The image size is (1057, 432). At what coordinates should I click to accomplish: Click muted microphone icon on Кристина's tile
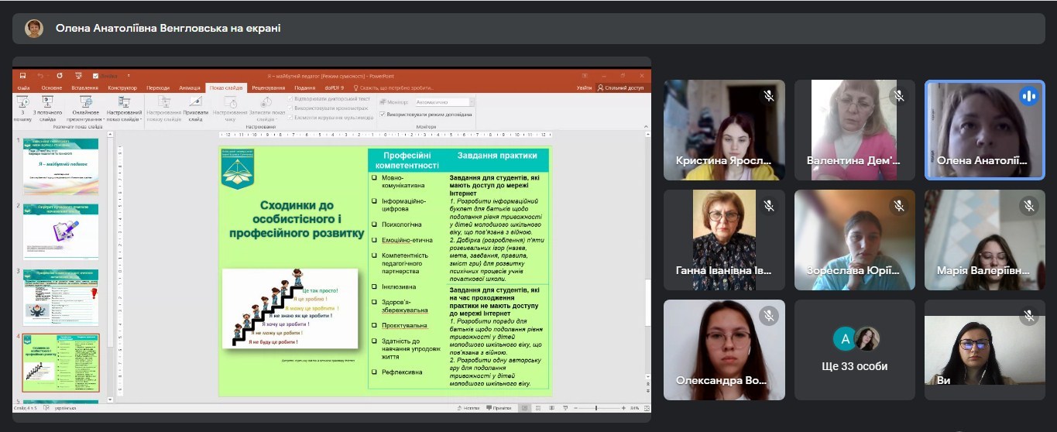(768, 96)
